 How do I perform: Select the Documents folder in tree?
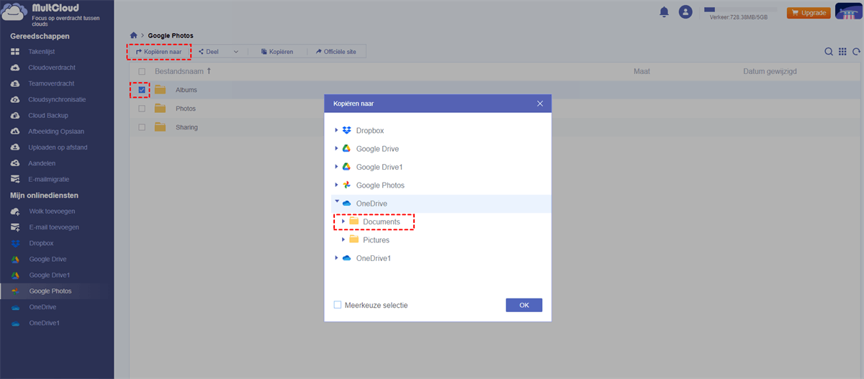pos(381,222)
